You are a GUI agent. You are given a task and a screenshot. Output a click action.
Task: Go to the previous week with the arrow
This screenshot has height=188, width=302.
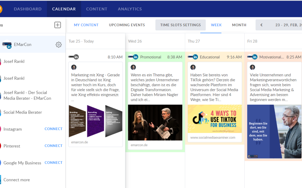[261, 25]
